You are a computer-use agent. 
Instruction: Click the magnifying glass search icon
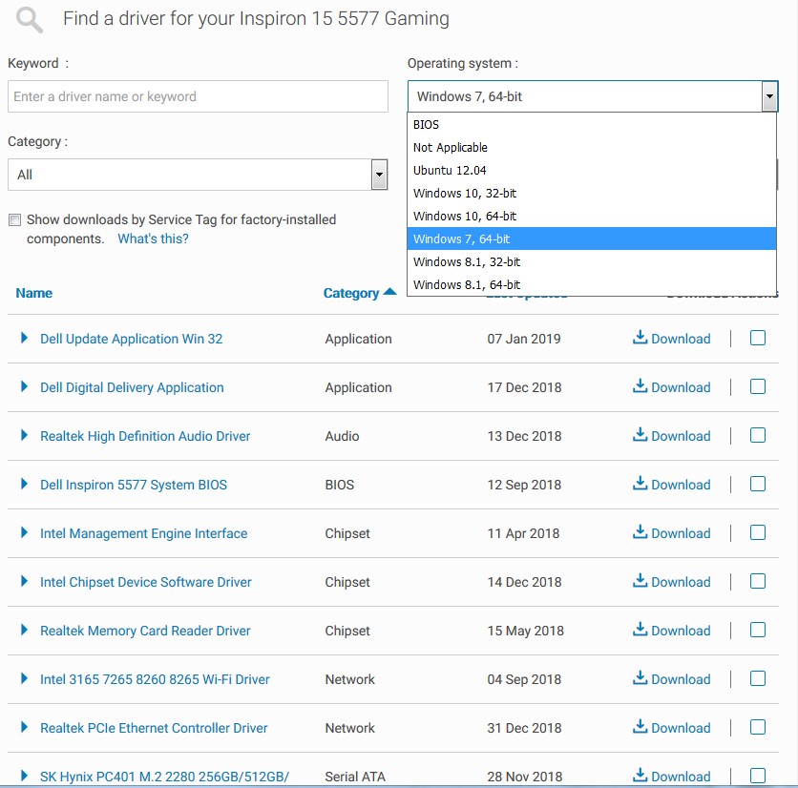(x=29, y=20)
